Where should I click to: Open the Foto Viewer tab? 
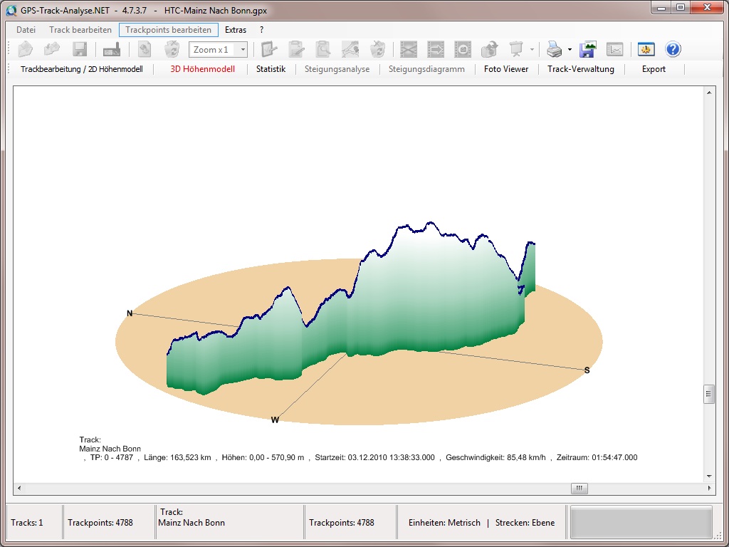tap(506, 69)
